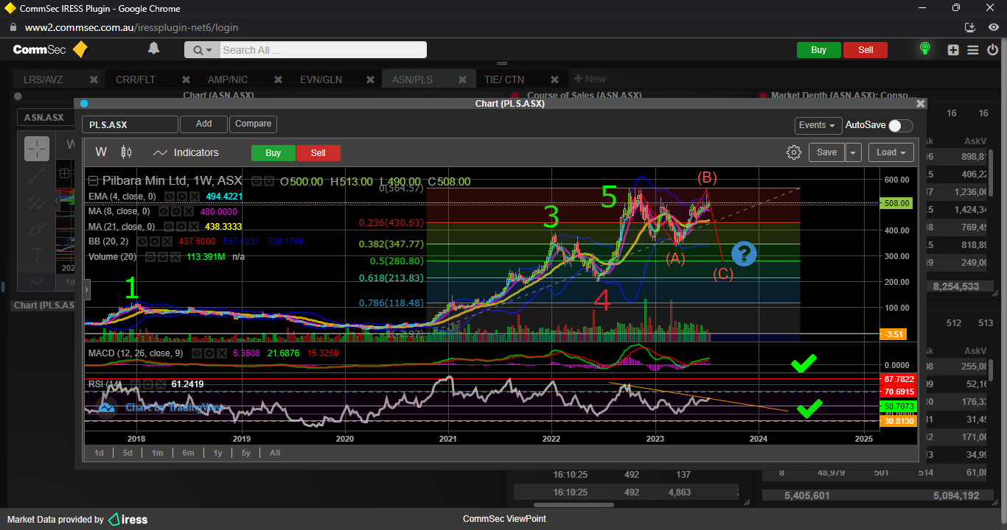The width and height of the screenshot is (1007, 530).
Task: Open dropdown arrow next to Save
Action: pos(854,152)
